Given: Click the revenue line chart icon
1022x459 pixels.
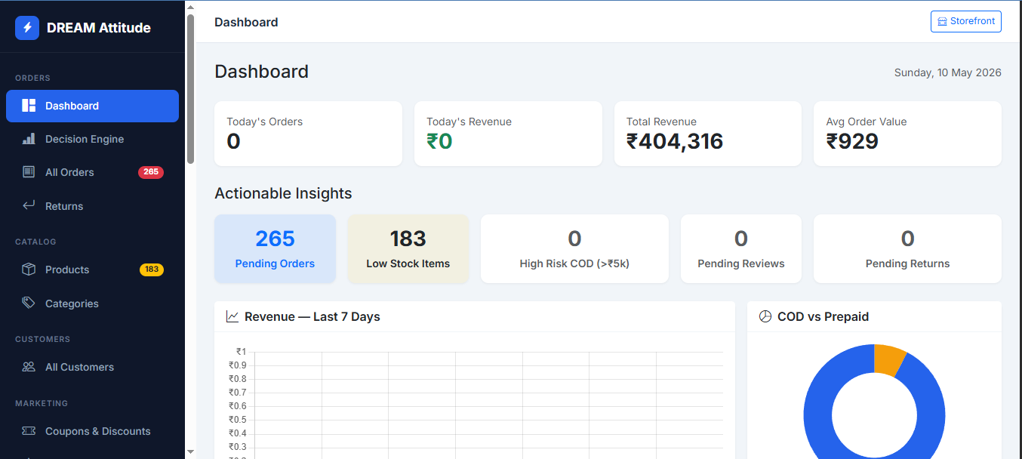Looking at the screenshot, I should point(232,316).
